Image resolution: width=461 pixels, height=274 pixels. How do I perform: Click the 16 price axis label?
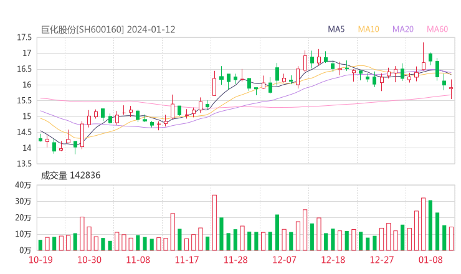[27, 85]
